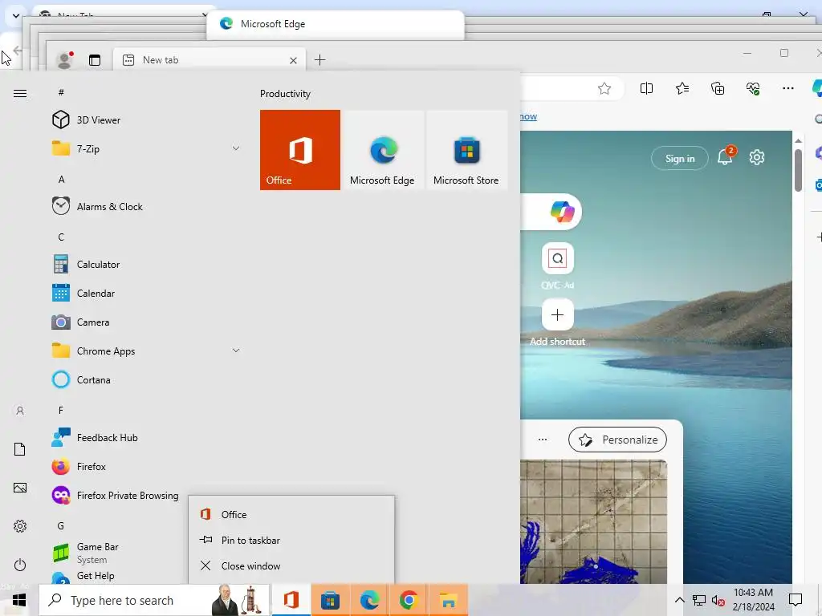Expand the Chrome Apps folder chevron

pyautogui.click(x=236, y=351)
